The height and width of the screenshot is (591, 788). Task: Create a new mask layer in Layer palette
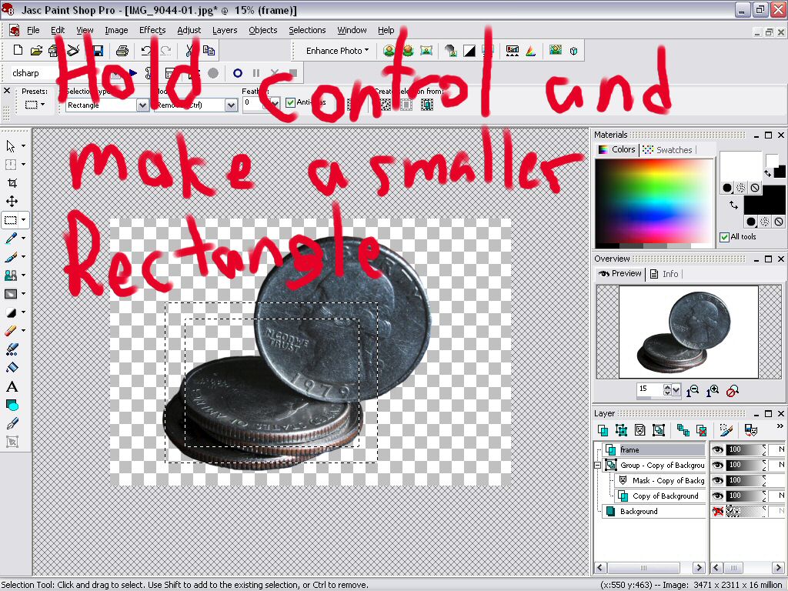point(639,430)
